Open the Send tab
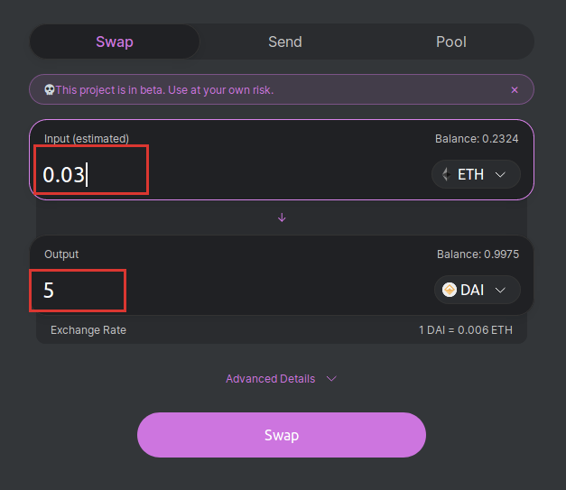 coord(285,42)
